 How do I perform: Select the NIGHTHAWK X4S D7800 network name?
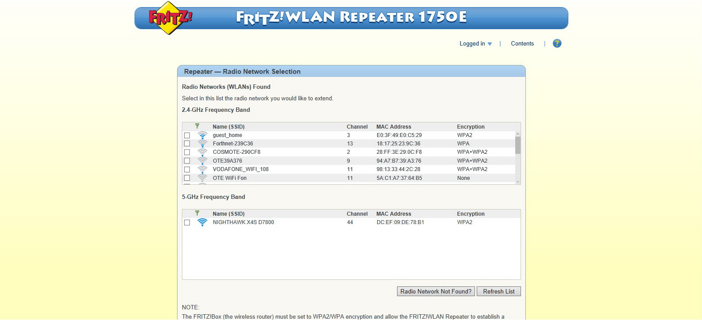243,222
